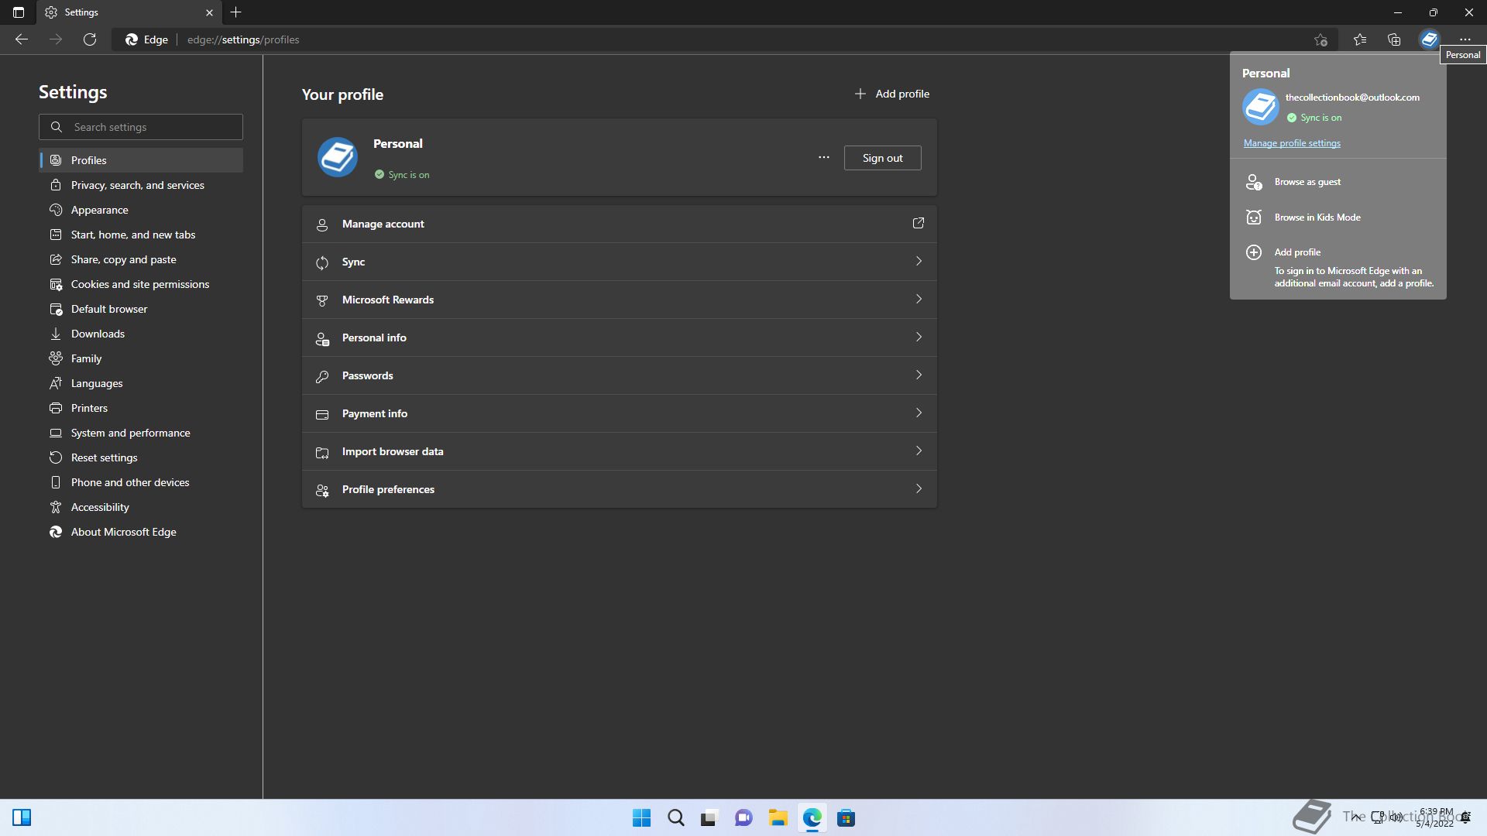This screenshot has height=836, width=1487.
Task: Open Accessibility settings
Action: (141, 507)
